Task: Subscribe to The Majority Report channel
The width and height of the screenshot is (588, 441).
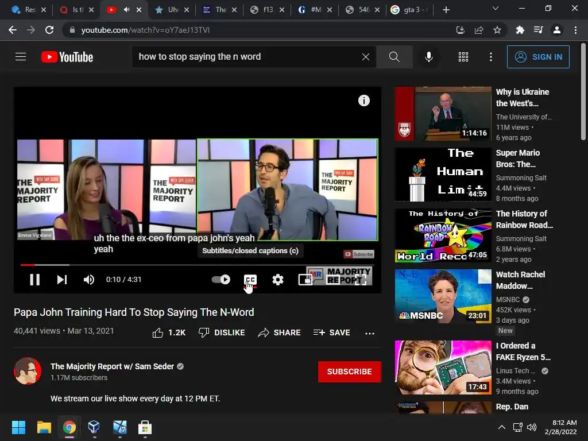Action: (x=350, y=372)
